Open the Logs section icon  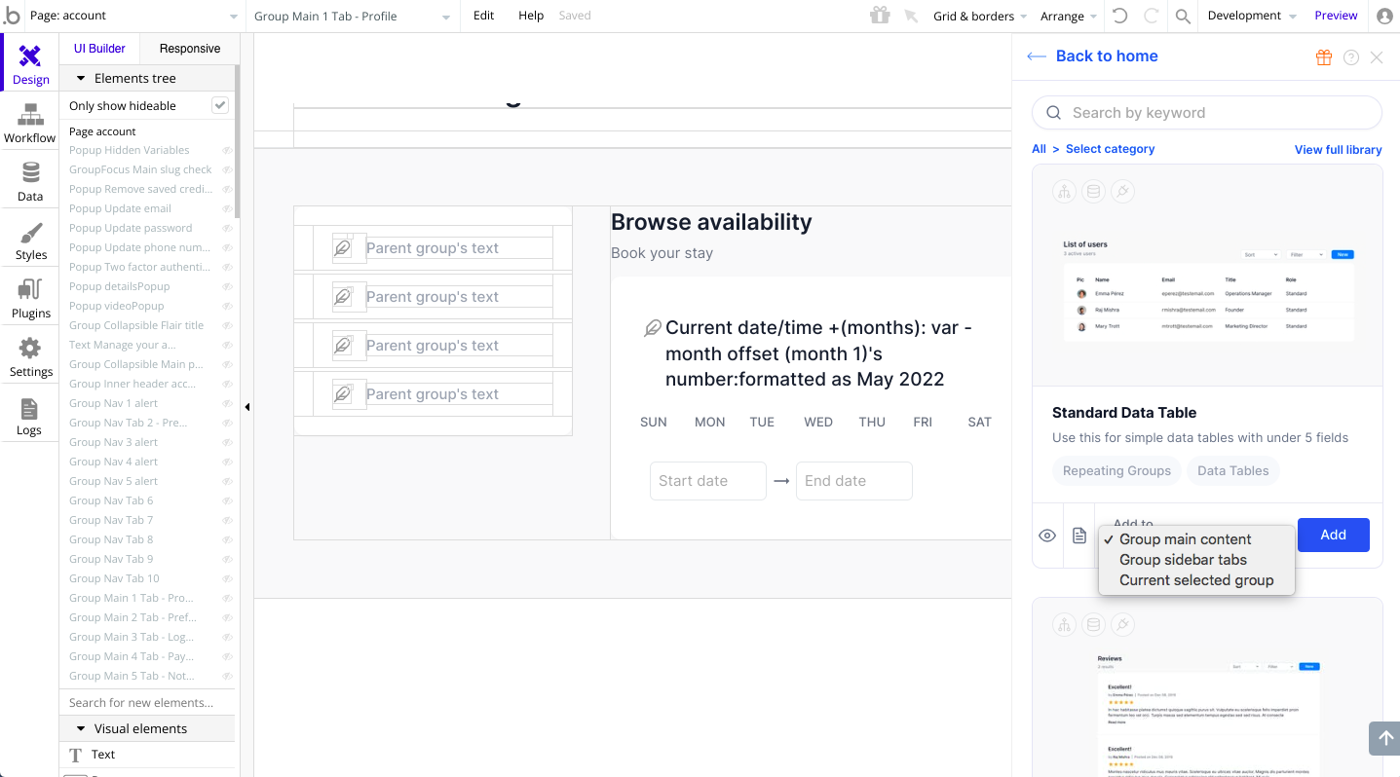coord(29,416)
